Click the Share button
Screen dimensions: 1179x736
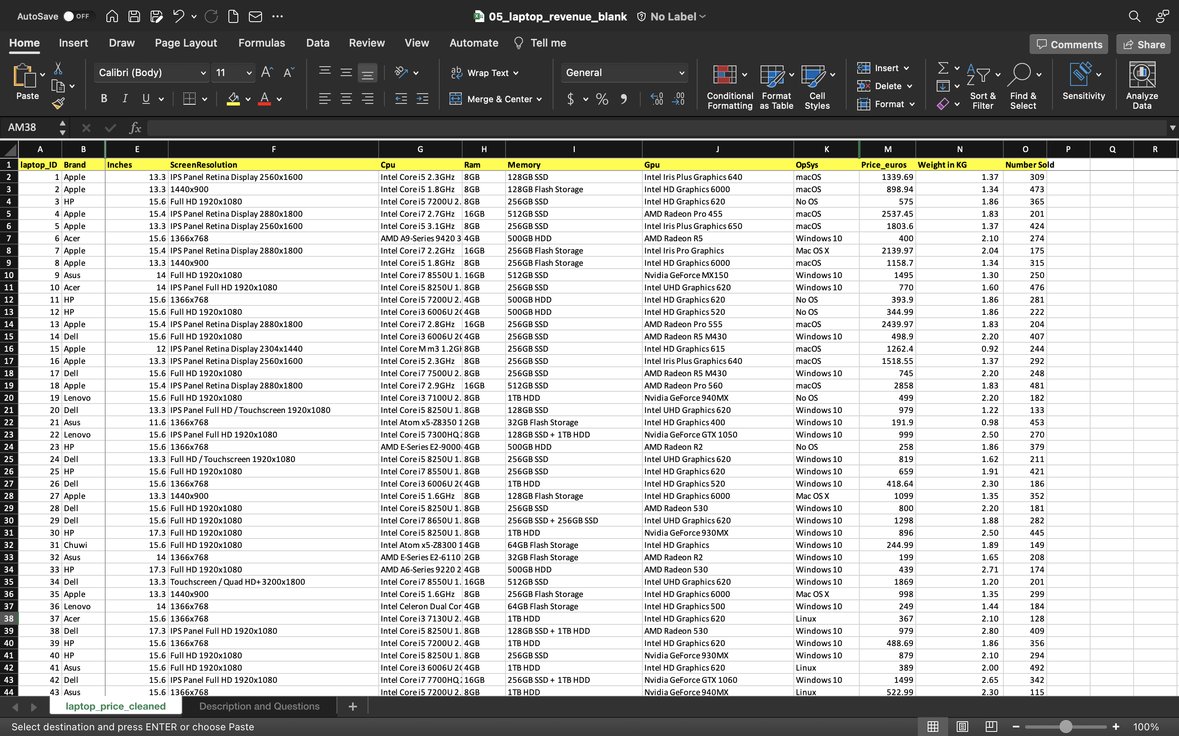(1143, 44)
